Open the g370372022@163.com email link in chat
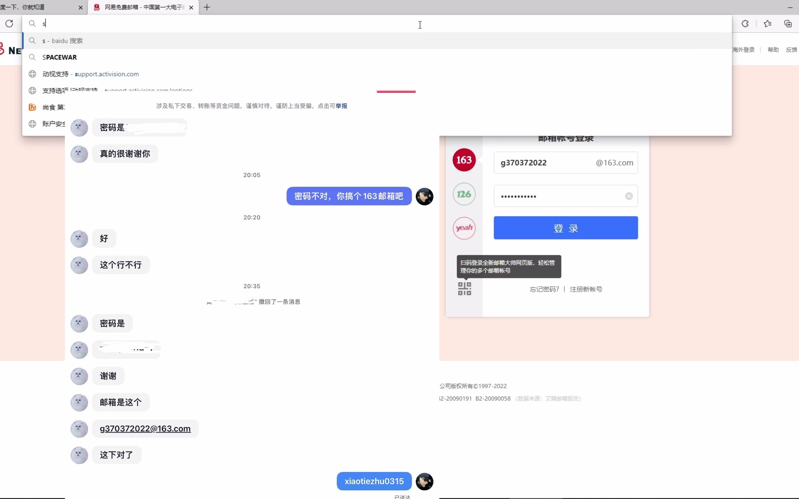The height and width of the screenshot is (499, 799). (x=145, y=429)
